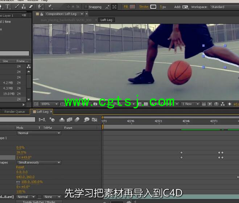
Task: Toggle constrain proportions link for scale
Action: click(18, 182)
